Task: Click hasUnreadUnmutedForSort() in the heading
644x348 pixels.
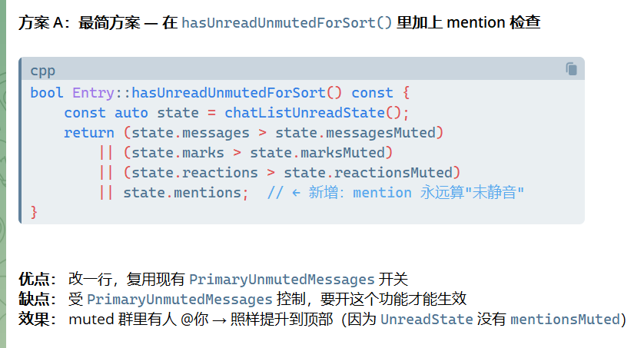Action: pyautogui.click(x=287, y=22)
